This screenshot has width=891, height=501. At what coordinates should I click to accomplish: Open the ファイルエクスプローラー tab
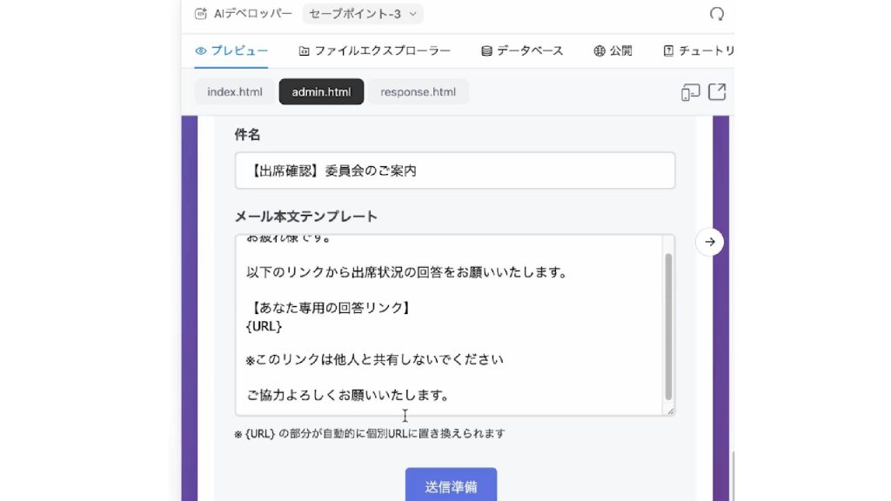pos(374,51)
